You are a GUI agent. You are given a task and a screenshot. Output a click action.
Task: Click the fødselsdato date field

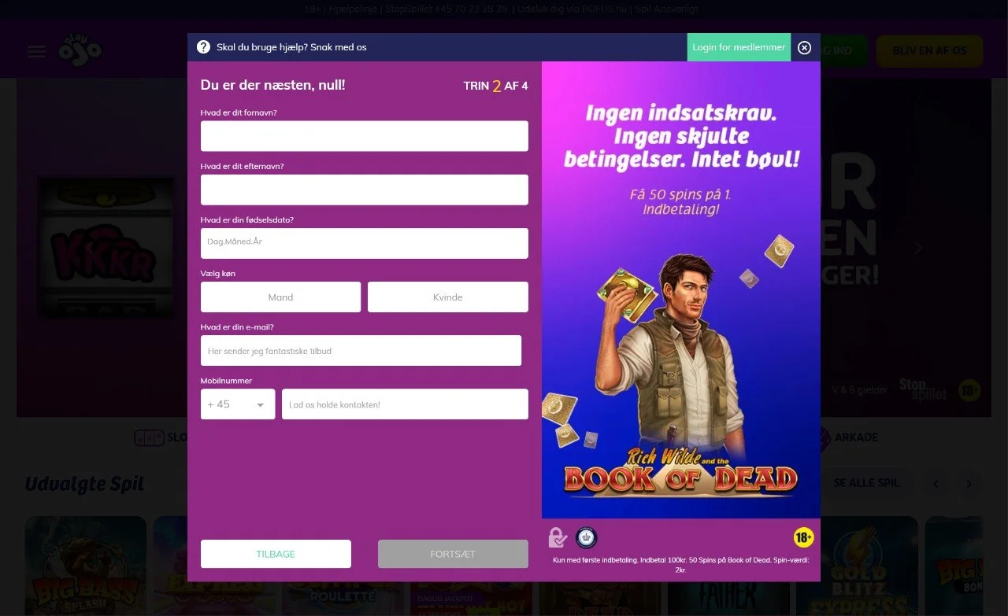(x=365, y=243)
